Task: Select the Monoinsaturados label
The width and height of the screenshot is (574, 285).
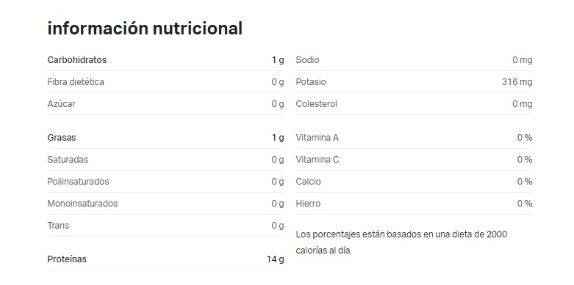Action: click(x=83, y=203)
